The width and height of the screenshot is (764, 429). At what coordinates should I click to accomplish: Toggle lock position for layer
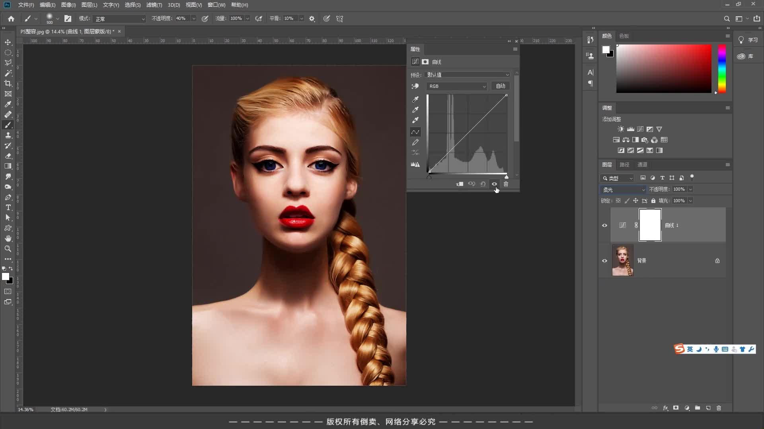[635, 201]
